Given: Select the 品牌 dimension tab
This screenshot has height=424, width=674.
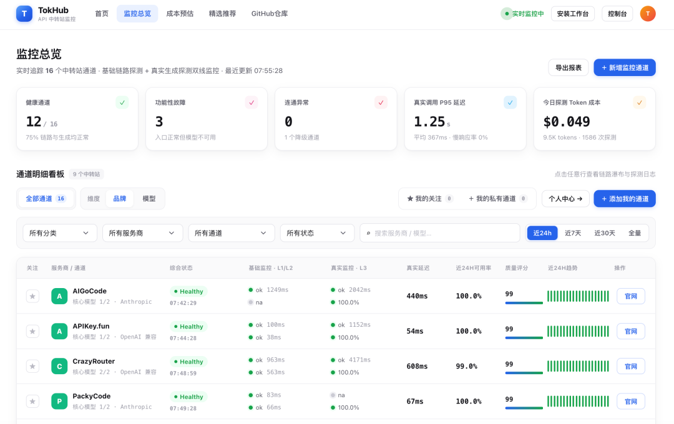Looking at the screenshot, I should click(x=119, y=198).
